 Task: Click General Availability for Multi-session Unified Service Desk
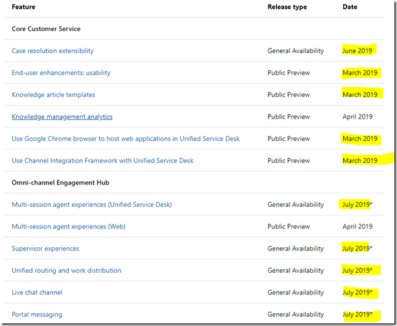coord(295,205)
